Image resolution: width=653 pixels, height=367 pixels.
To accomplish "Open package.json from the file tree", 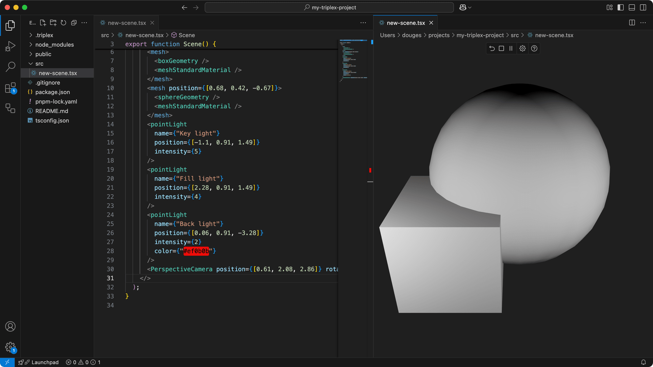I will [x=52, y=92].
